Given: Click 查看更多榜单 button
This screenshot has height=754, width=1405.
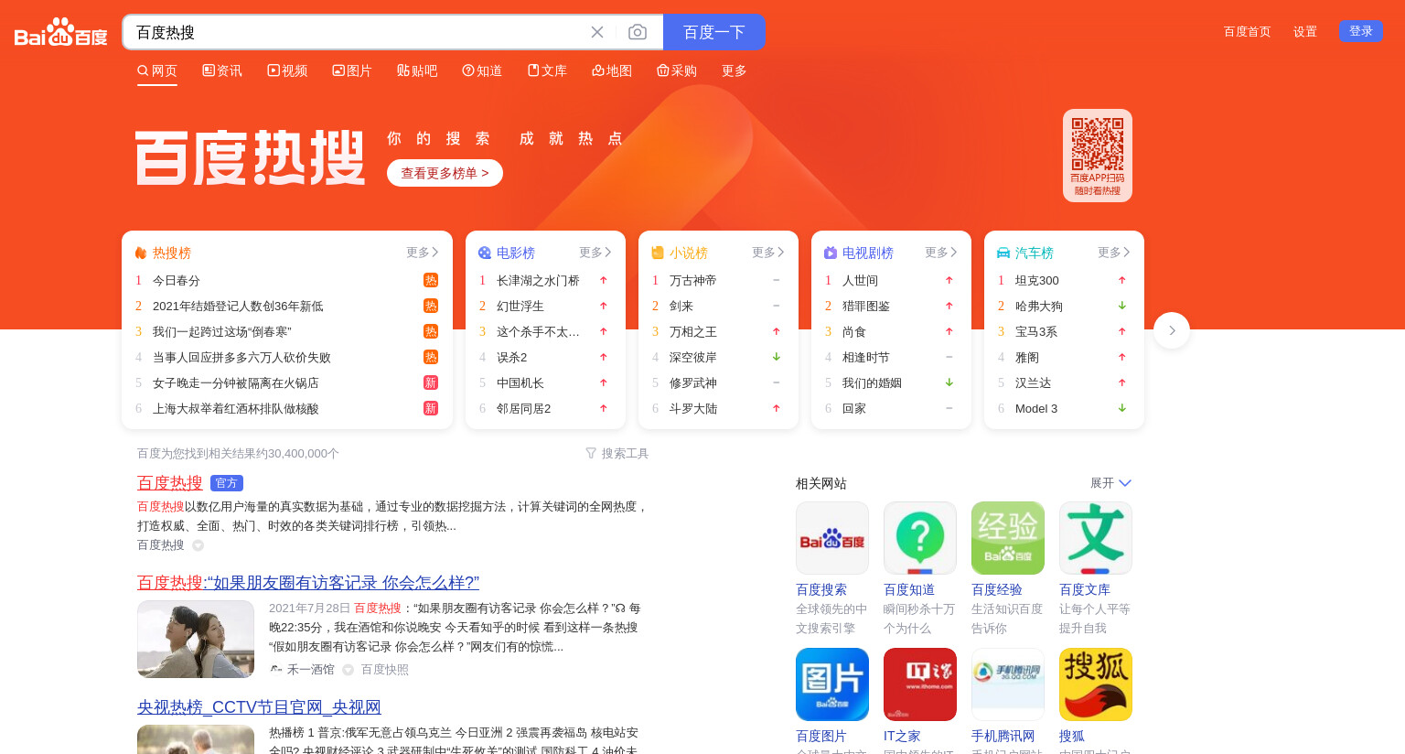Looking at the screenshot, I should click(x=445, y=173).
